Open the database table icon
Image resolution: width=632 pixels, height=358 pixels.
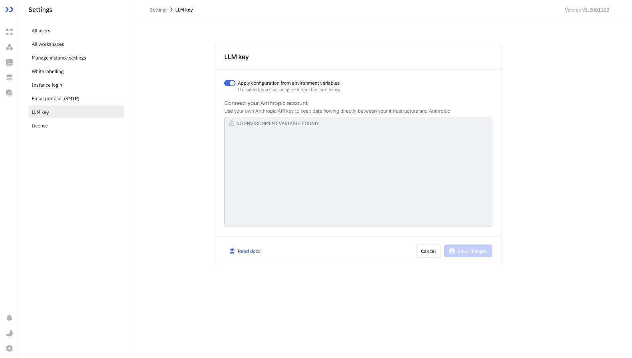point(9,62)
